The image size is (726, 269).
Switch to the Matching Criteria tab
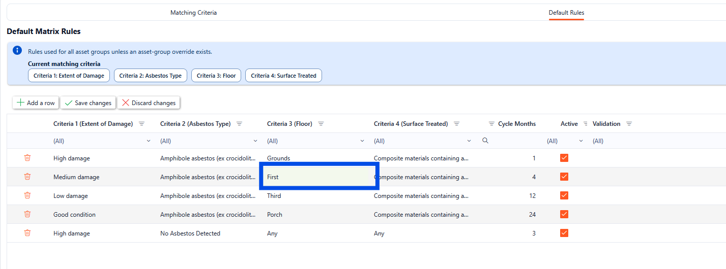click(x=193, y=13)
